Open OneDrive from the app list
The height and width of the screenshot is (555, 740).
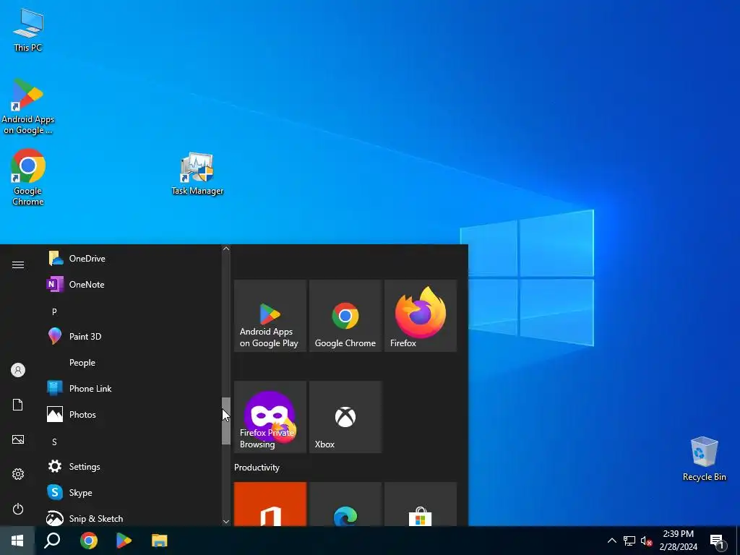(x=132, y=258)
